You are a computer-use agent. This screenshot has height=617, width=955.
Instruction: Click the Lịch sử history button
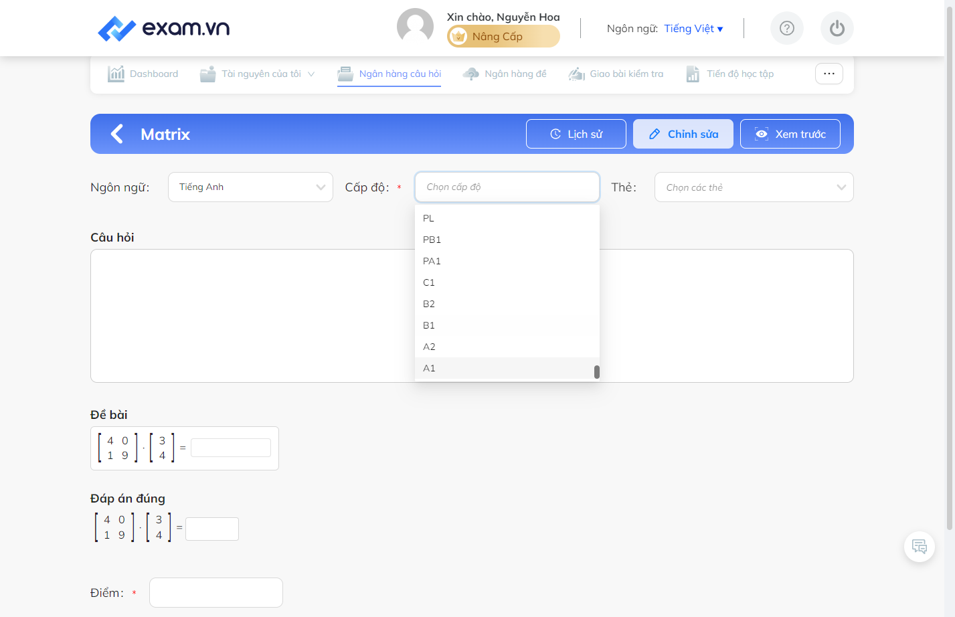[x=576, y=134]
